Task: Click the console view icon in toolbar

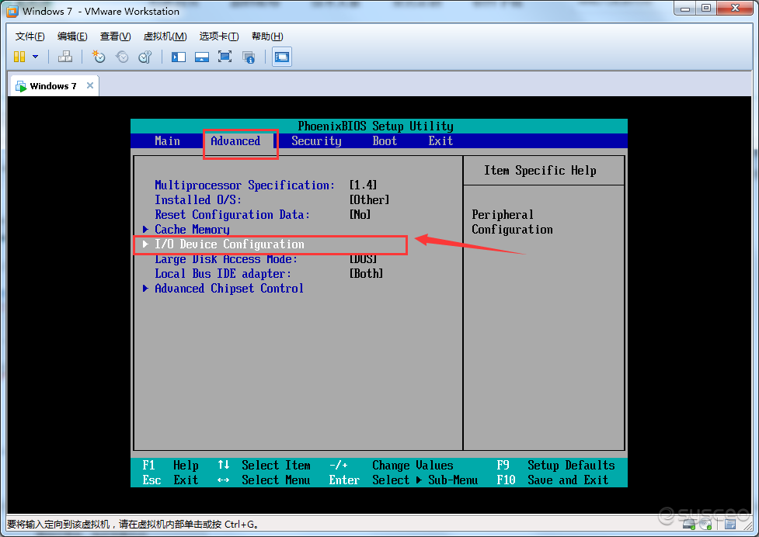Action: click(282, 57)
